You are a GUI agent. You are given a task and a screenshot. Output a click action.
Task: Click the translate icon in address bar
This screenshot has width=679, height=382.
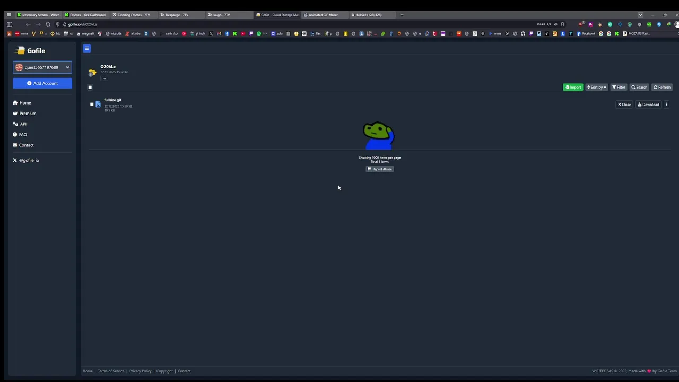click(555, 24)
